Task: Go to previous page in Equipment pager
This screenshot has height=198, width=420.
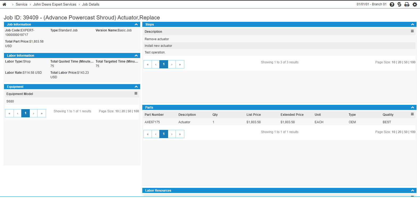Action: (17, 113)
